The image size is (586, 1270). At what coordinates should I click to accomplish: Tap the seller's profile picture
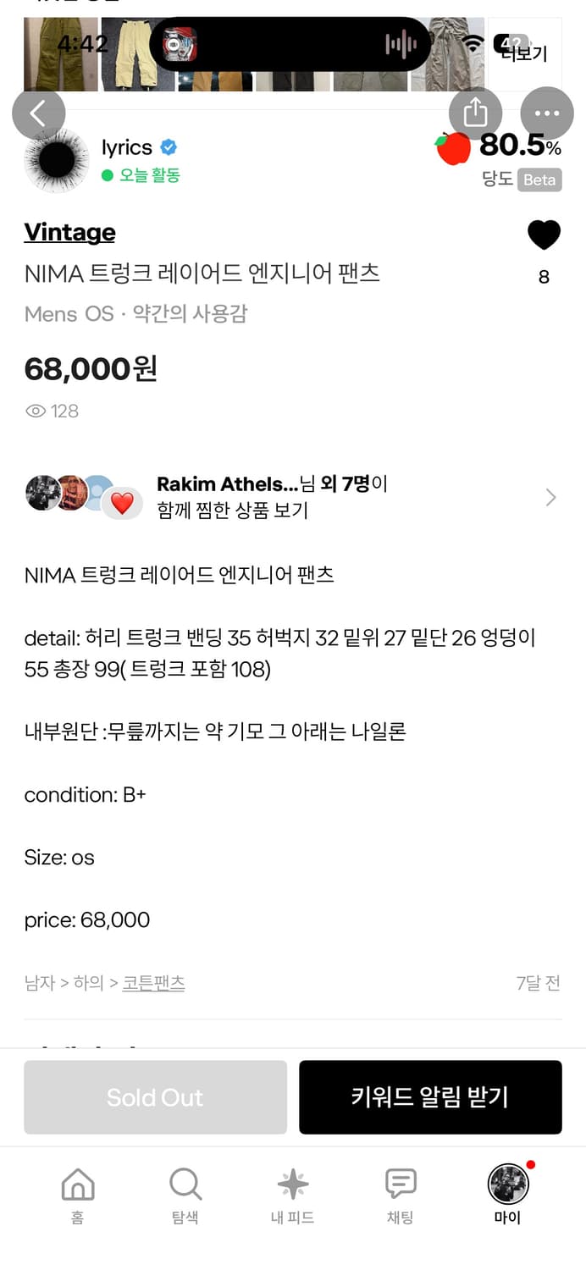click(56, 163)
